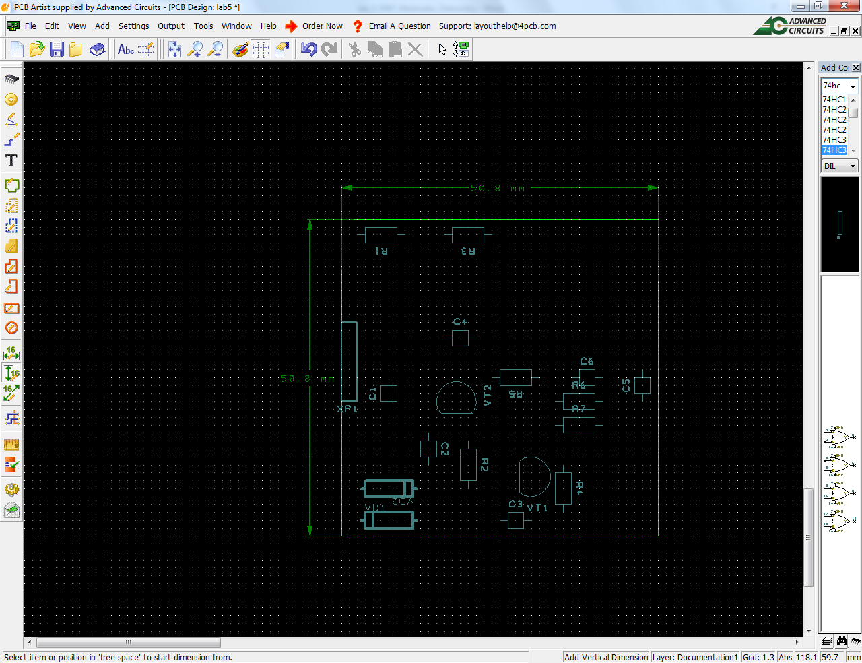Save the design with floppy disk icon
862x663 pixels.
57,49
